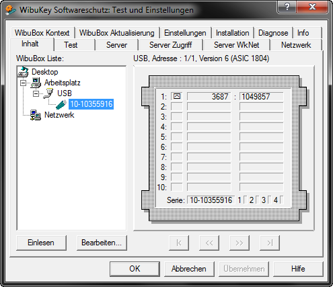Select the Netzwerk tree label
The image size is (333, 287).
[59, 115]
